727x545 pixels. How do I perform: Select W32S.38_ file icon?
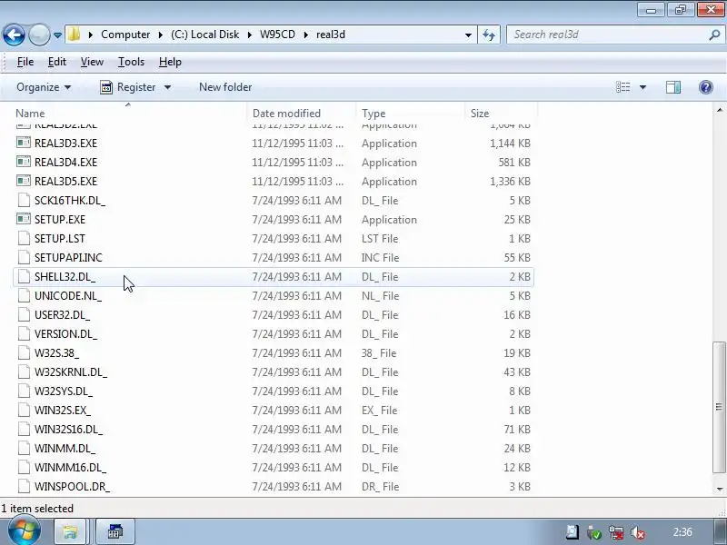[x=24, y=352]
